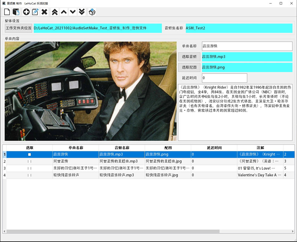Move selected track up one row

(x=64, y=12)
